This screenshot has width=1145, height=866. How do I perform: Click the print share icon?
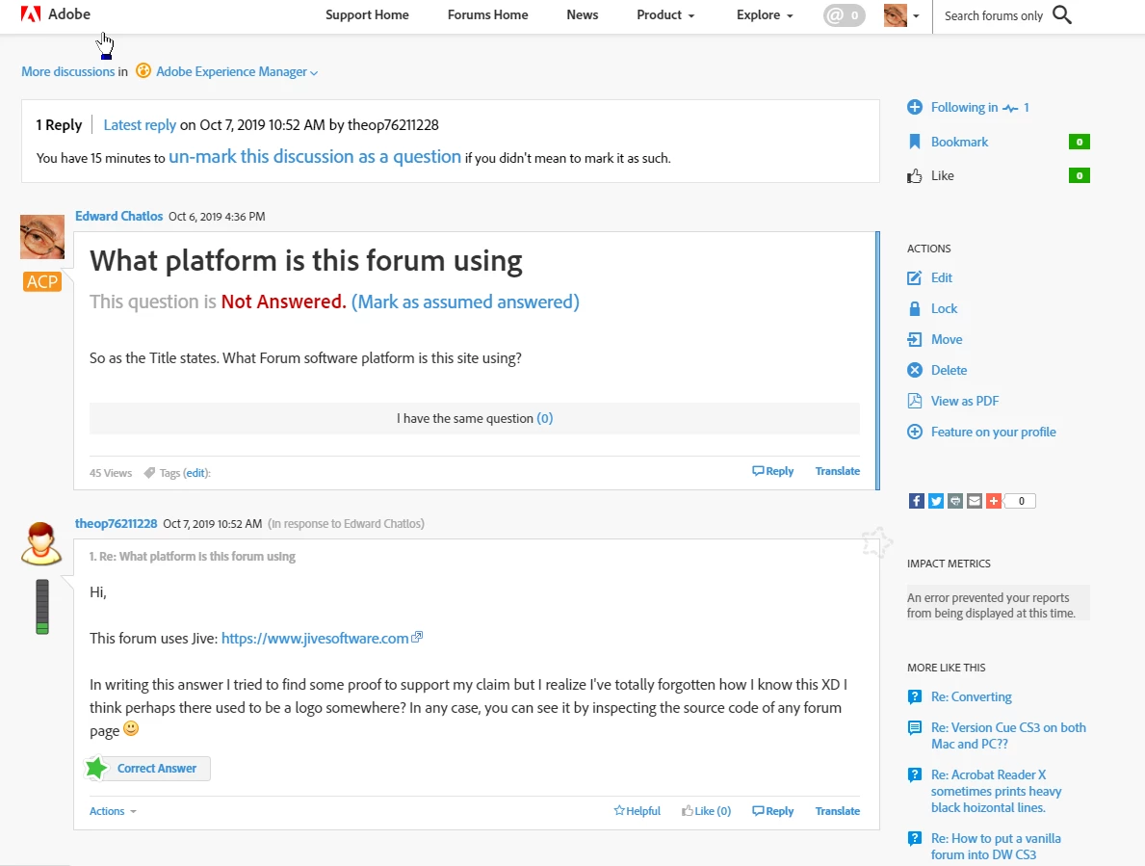955,501
